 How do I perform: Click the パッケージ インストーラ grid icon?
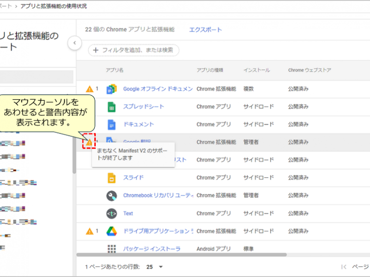(x=111, y=249)
